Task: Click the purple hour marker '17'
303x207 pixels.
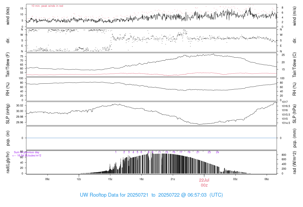Action: [181, 152]
